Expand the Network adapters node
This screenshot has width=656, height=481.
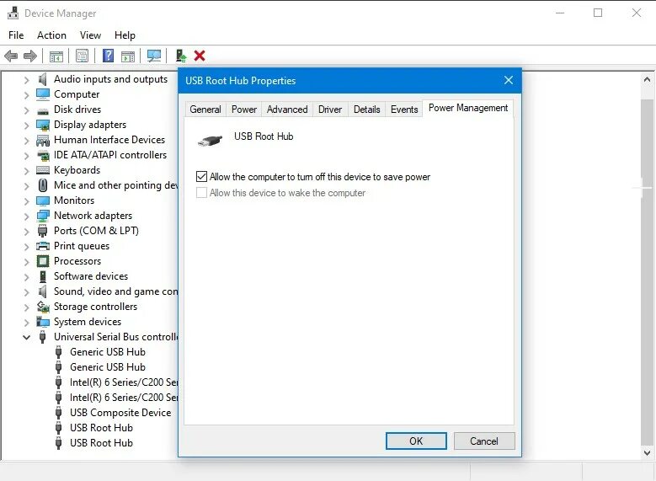click(x=26, y=216)
